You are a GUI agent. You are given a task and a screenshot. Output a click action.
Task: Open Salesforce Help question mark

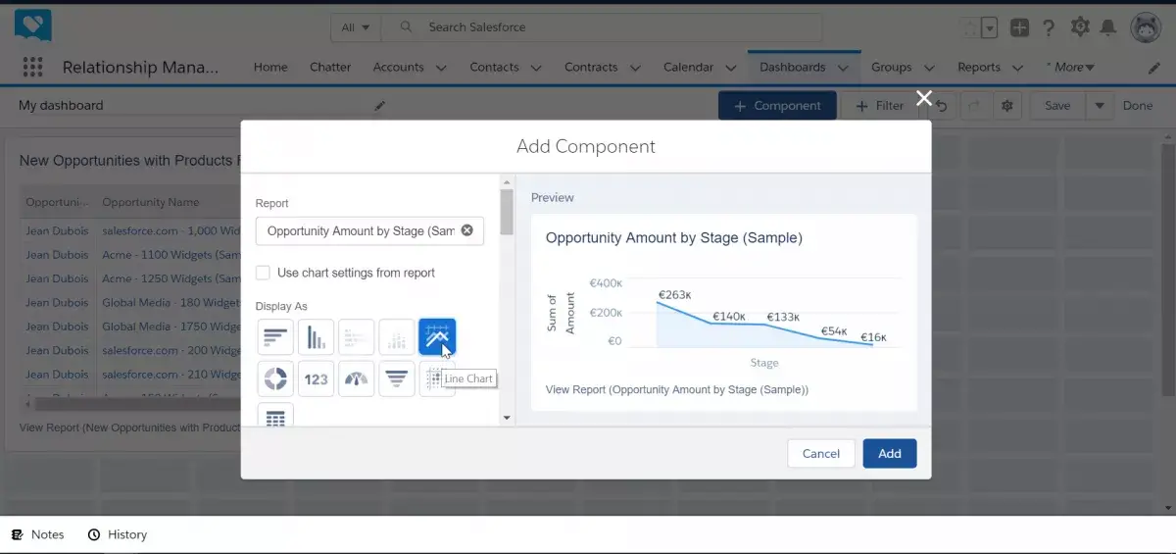(1049, 27)
